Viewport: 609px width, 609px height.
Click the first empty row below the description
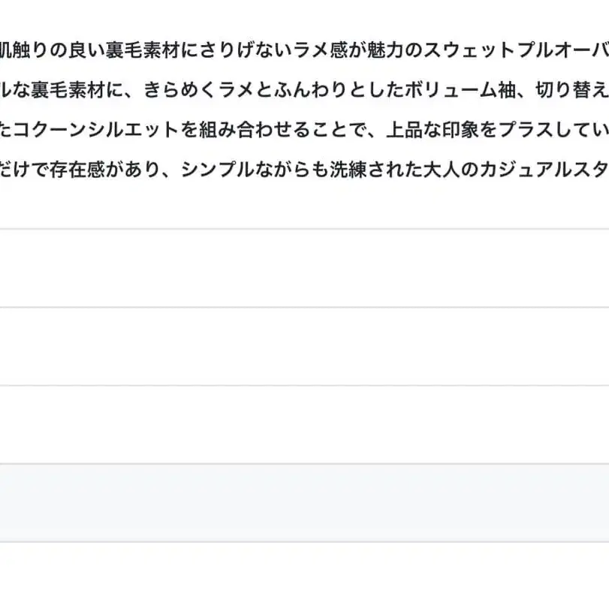click(x=304, y=268)
